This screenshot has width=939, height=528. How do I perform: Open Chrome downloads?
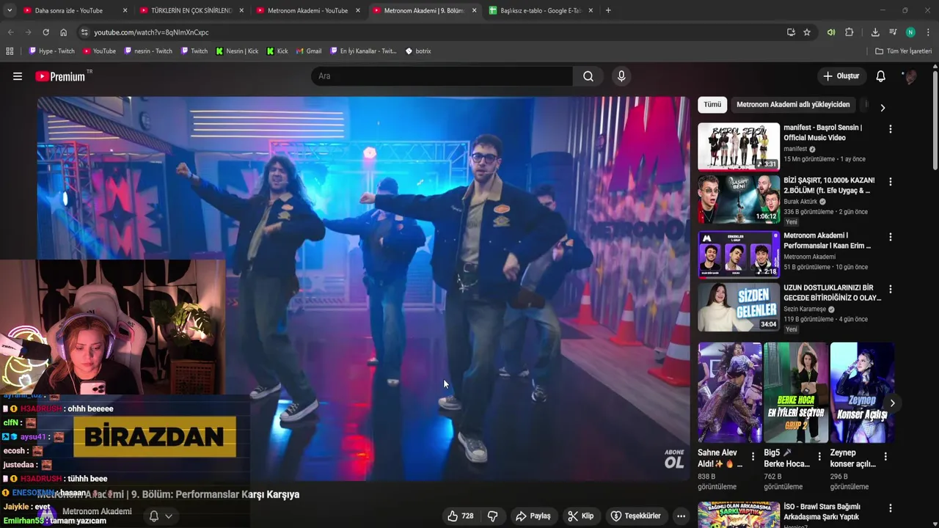[875, 32]
